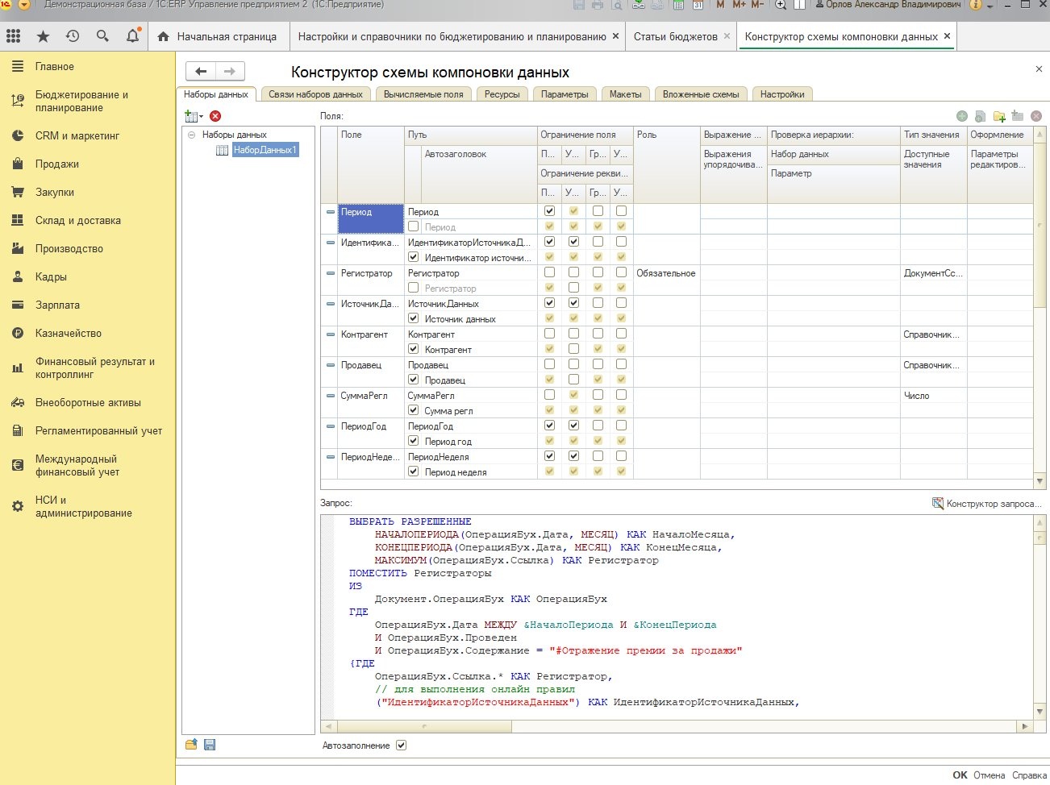Screen dimensions: 1050x785
Task: Uncheck Период год autoheader checkbox
Action: [414, 441]
